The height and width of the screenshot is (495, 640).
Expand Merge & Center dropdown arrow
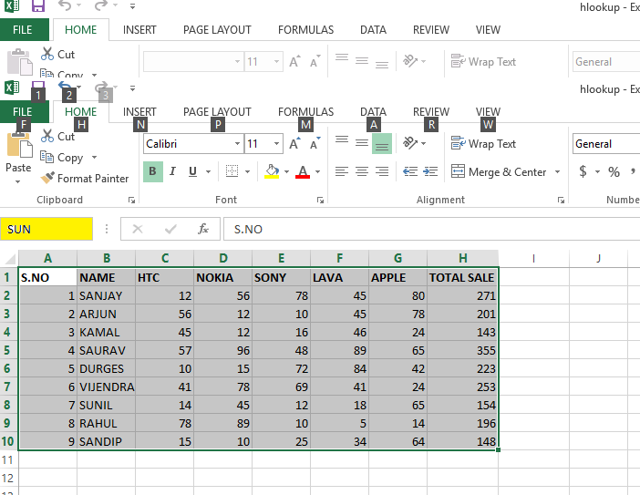557,171
